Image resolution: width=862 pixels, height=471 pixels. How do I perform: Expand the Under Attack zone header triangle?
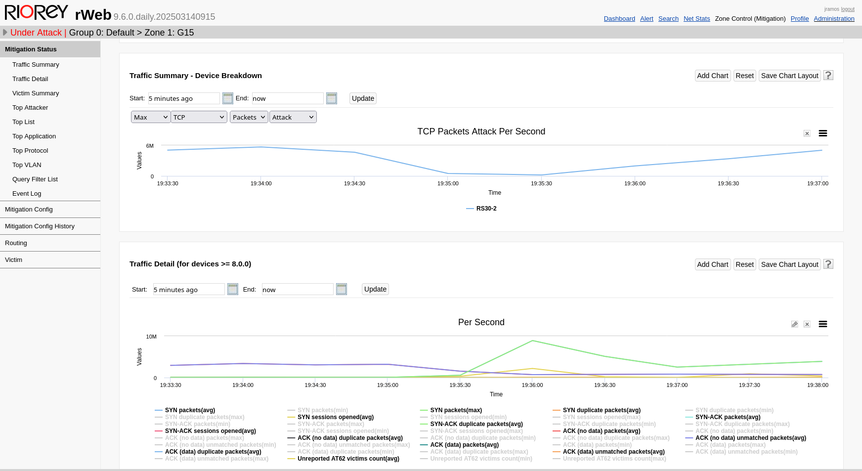tap(5, 33)
